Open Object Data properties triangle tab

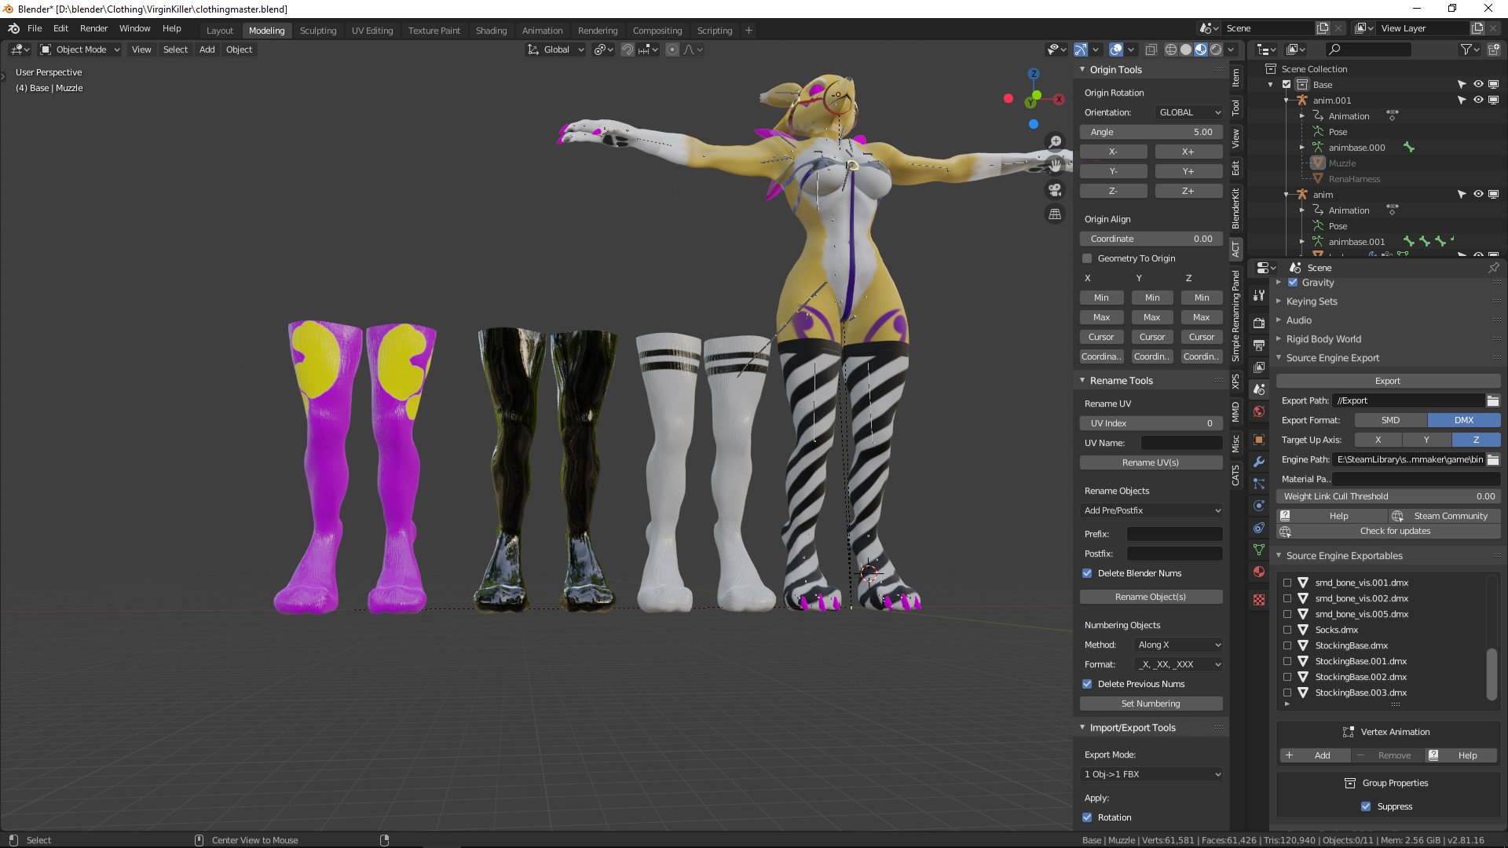point(1259,550)
